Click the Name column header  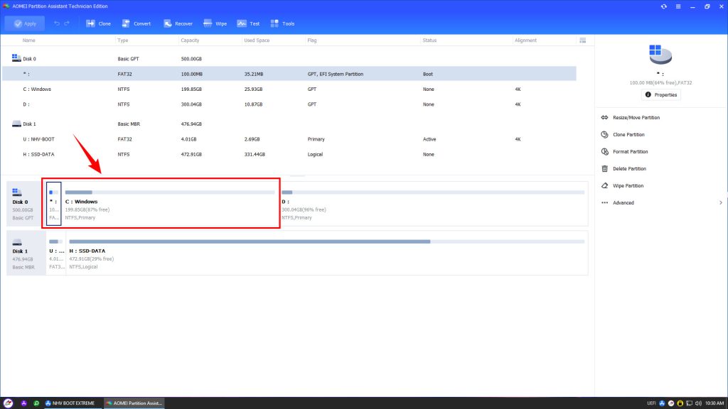click(x=28, y=40)
